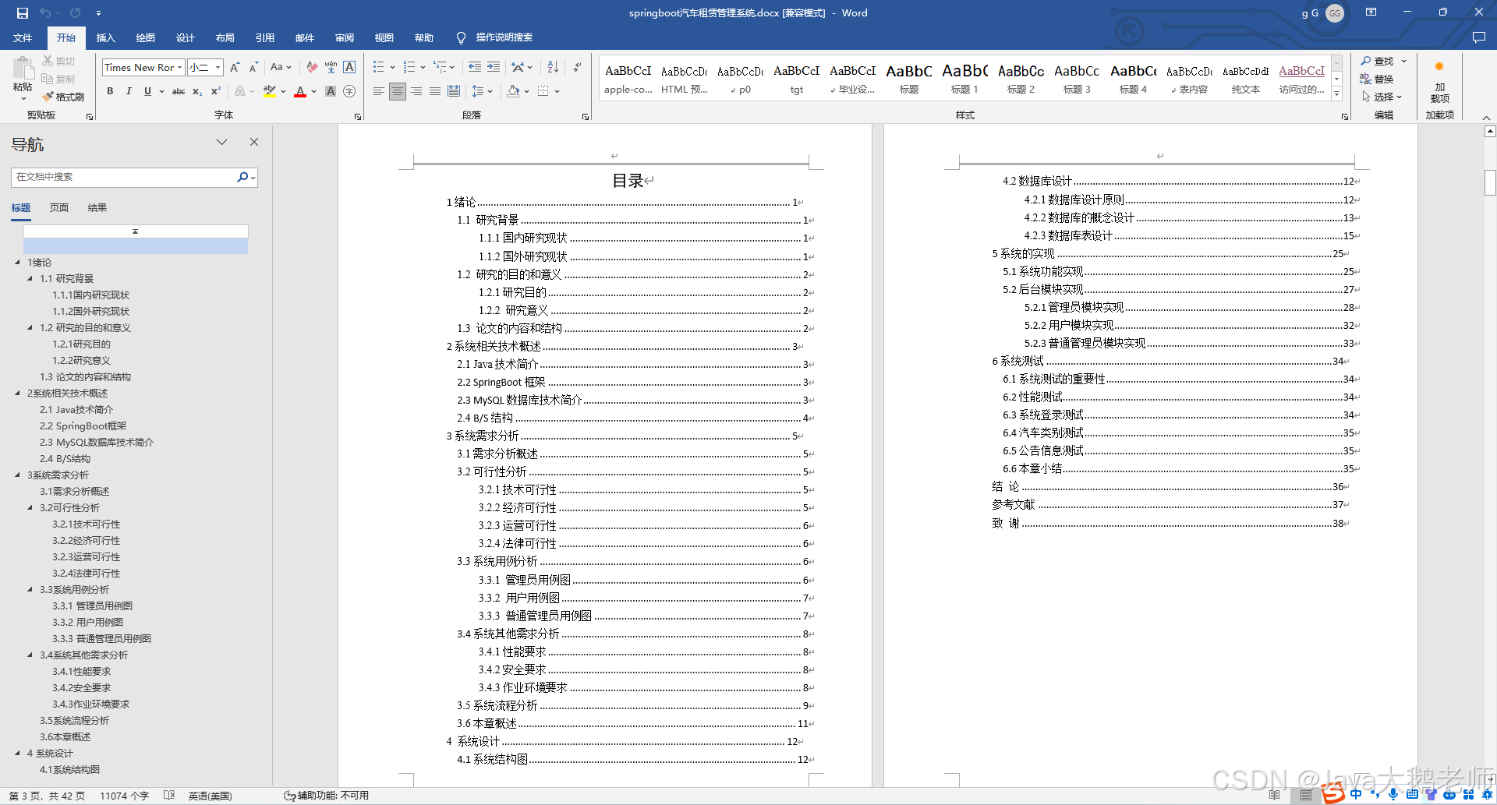Switch to the 审阅 ribbon tab
Screen dimensions: 1497x805
click(345, 37)
